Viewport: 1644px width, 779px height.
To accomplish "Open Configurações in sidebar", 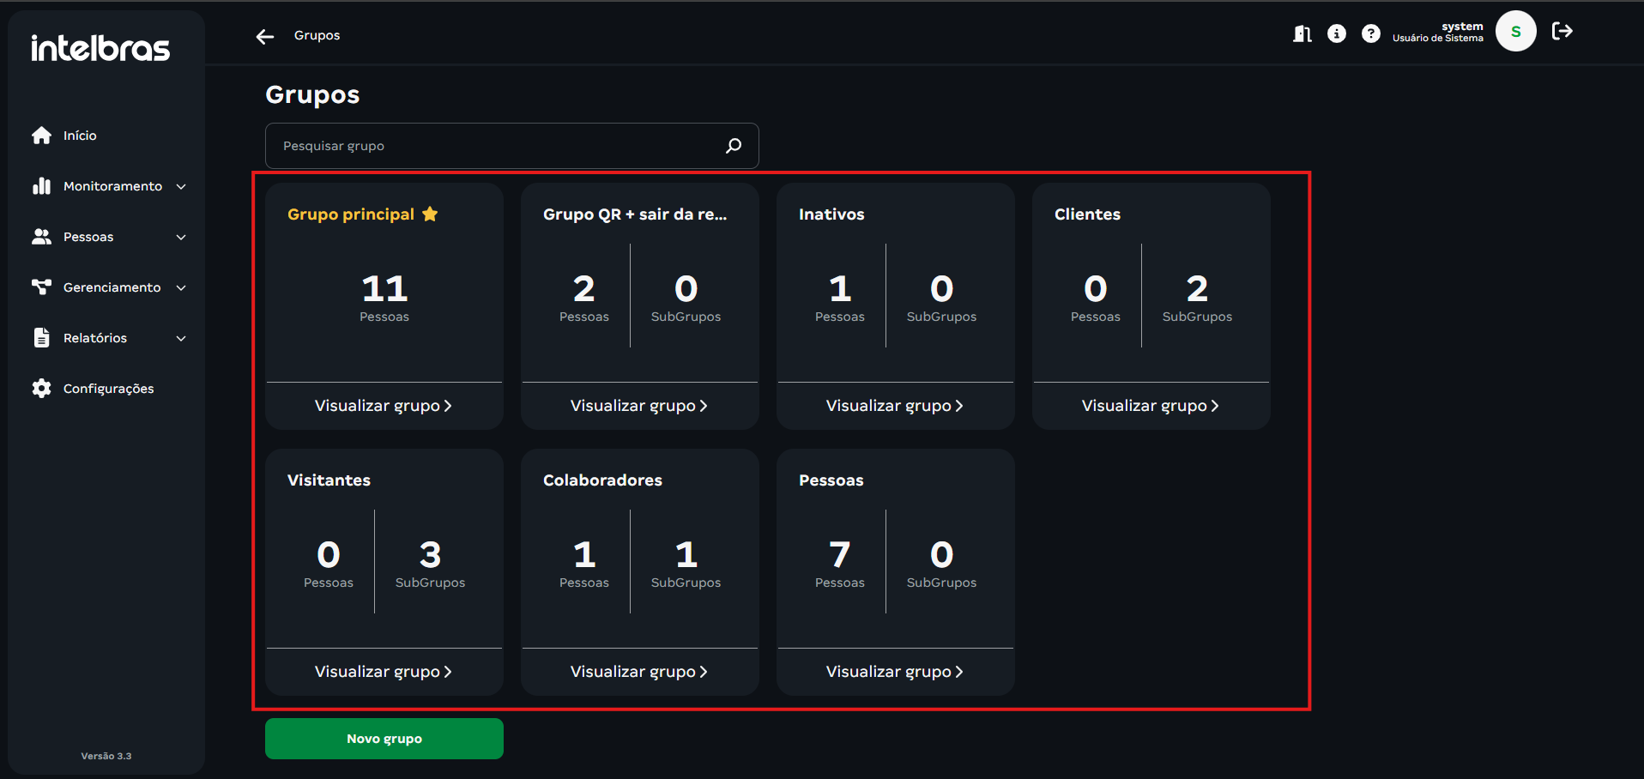I will point(108,389).
